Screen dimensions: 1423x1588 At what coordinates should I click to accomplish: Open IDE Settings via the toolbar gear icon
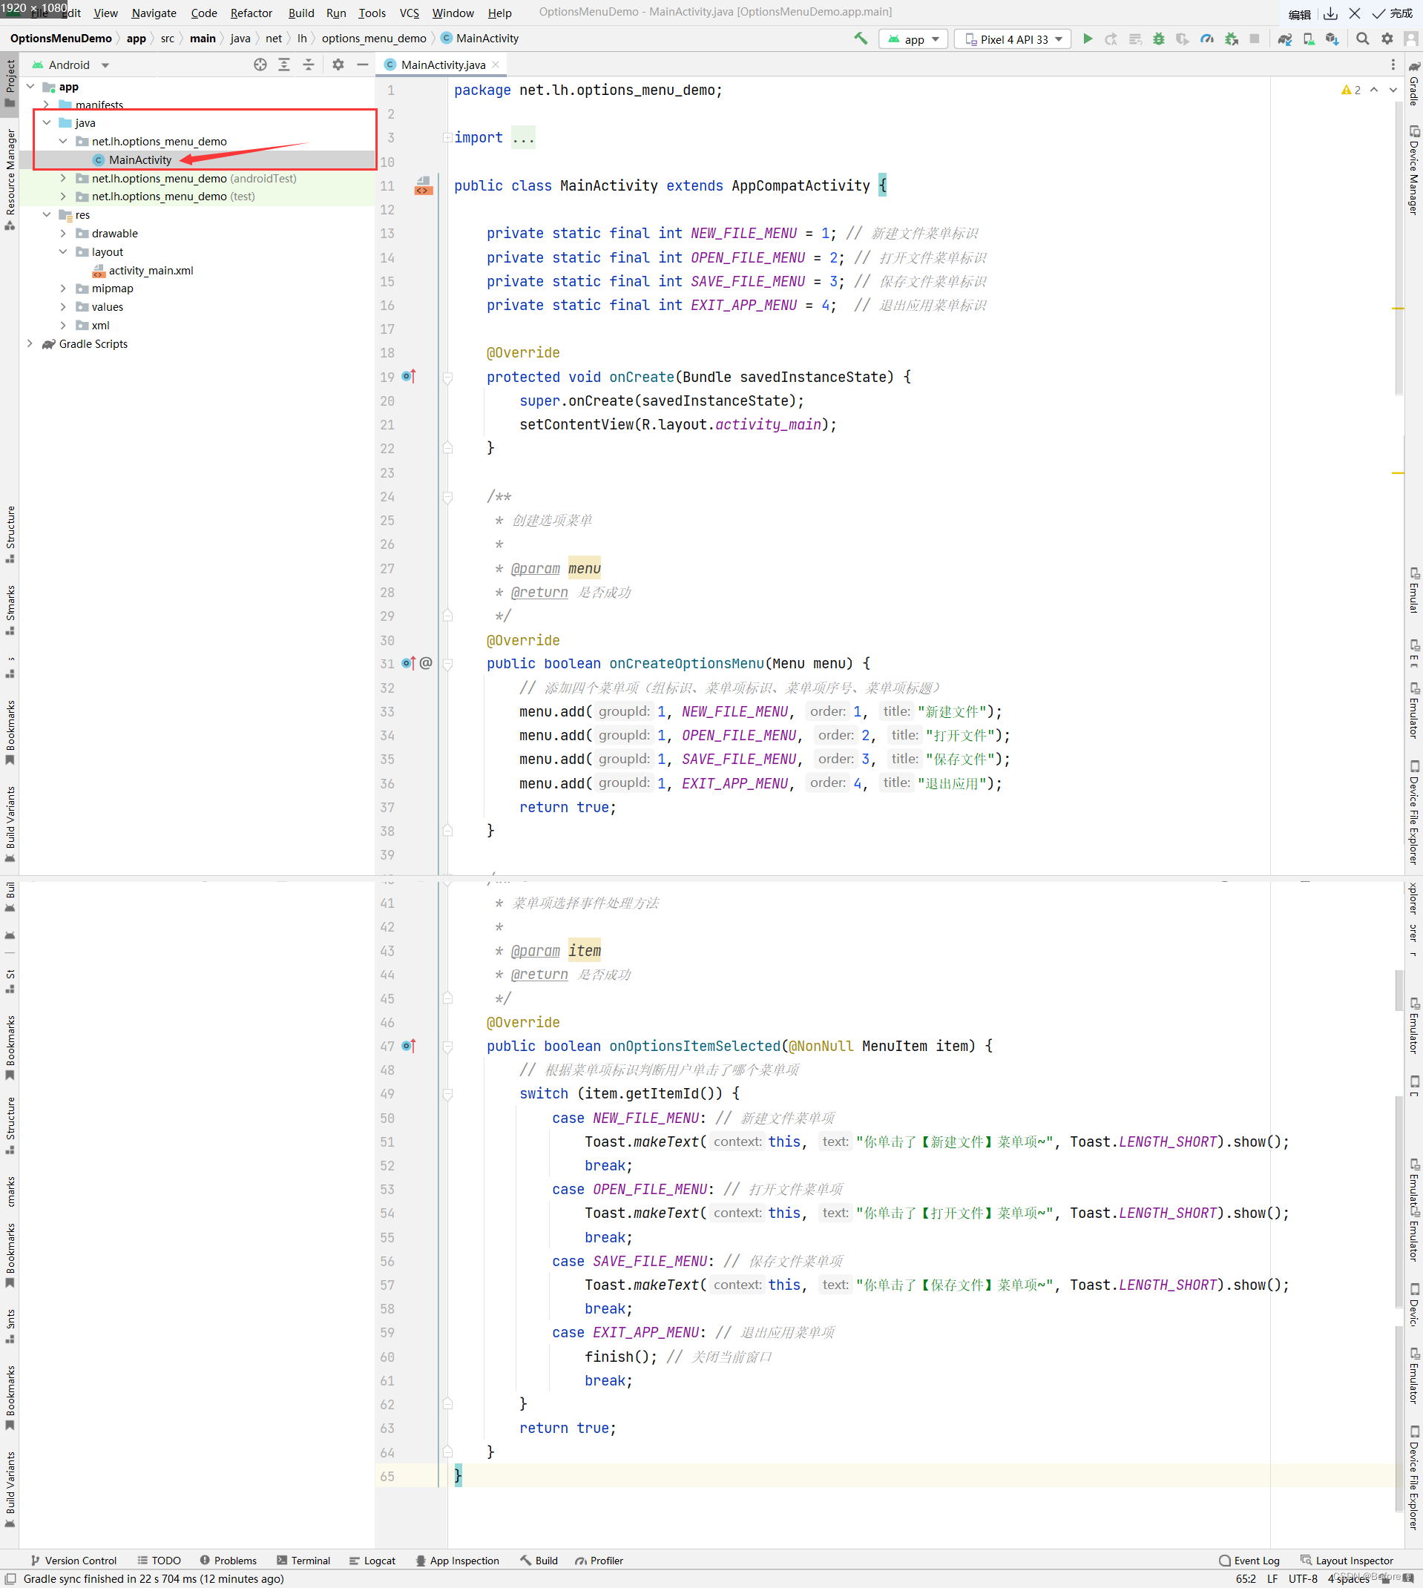click(x=1389, y=39)
